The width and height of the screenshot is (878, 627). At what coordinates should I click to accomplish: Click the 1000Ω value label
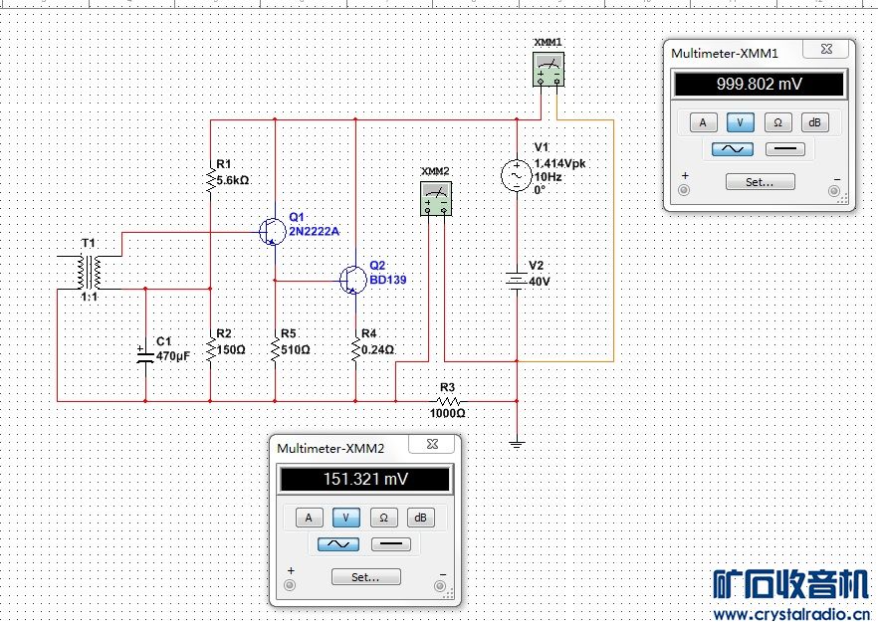tap(447, 414)
